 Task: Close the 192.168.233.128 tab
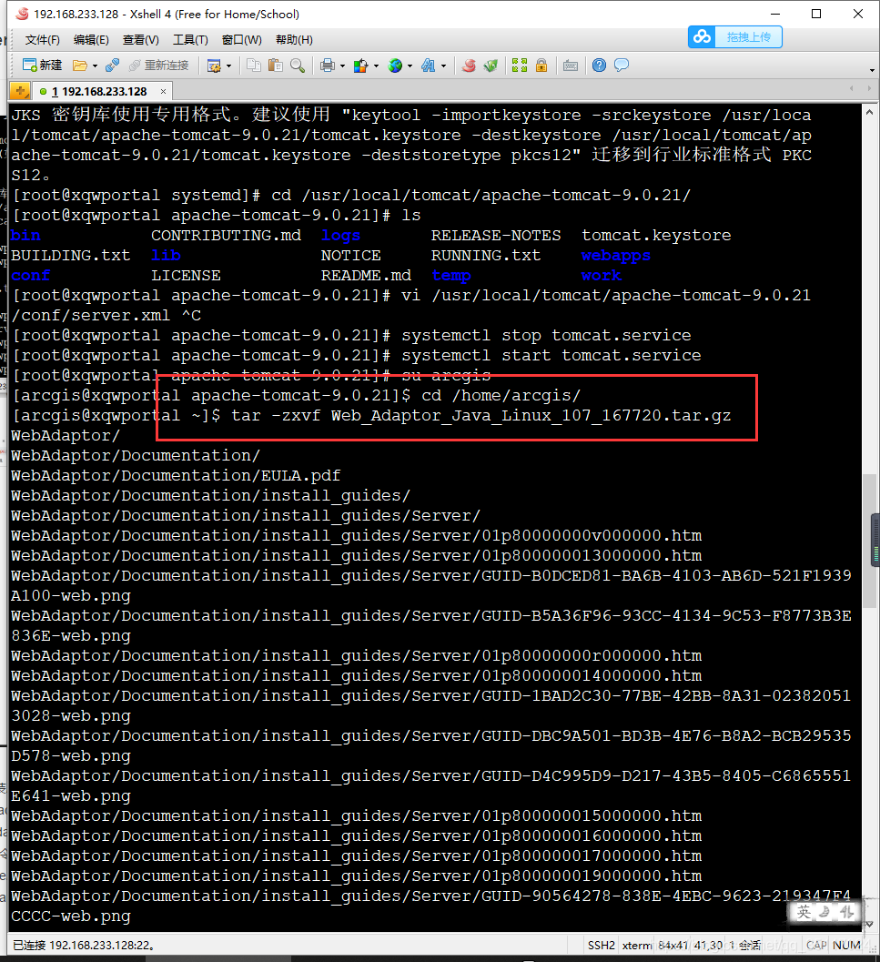(x=163, y=91)
